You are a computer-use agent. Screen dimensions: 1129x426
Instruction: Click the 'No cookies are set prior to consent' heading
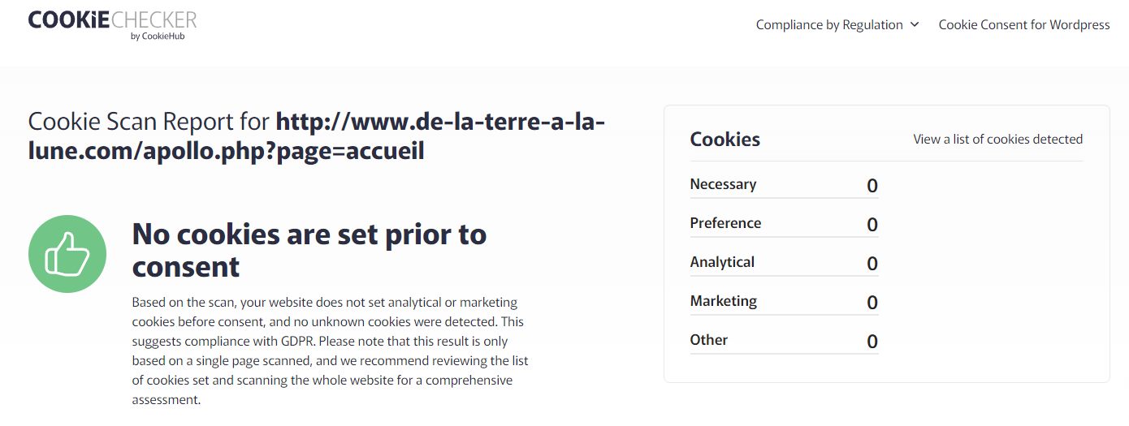point(309,250)
